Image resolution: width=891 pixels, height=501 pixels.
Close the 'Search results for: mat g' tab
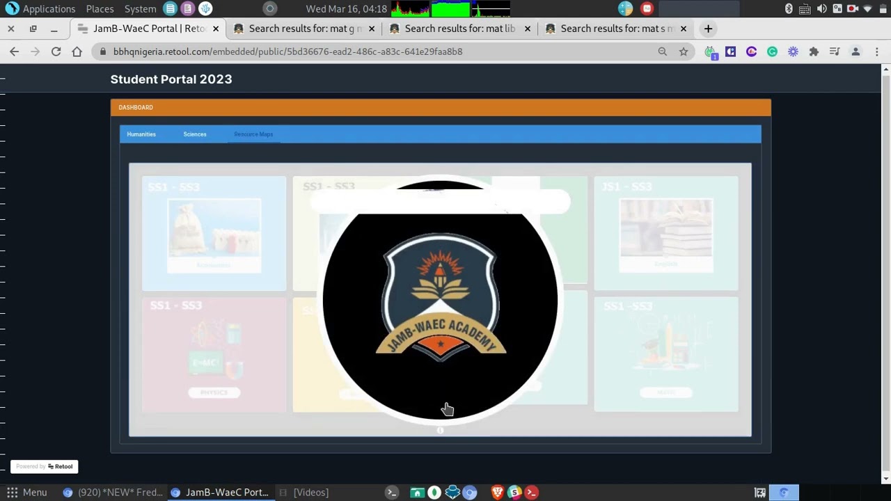[x=372, y=29]
